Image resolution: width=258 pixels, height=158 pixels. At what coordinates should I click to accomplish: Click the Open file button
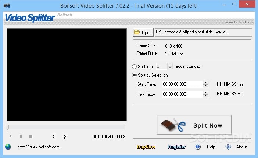(143, 32)
